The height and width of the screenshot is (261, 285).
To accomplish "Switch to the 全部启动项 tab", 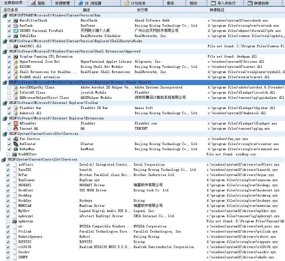I will tap(14, 3).
